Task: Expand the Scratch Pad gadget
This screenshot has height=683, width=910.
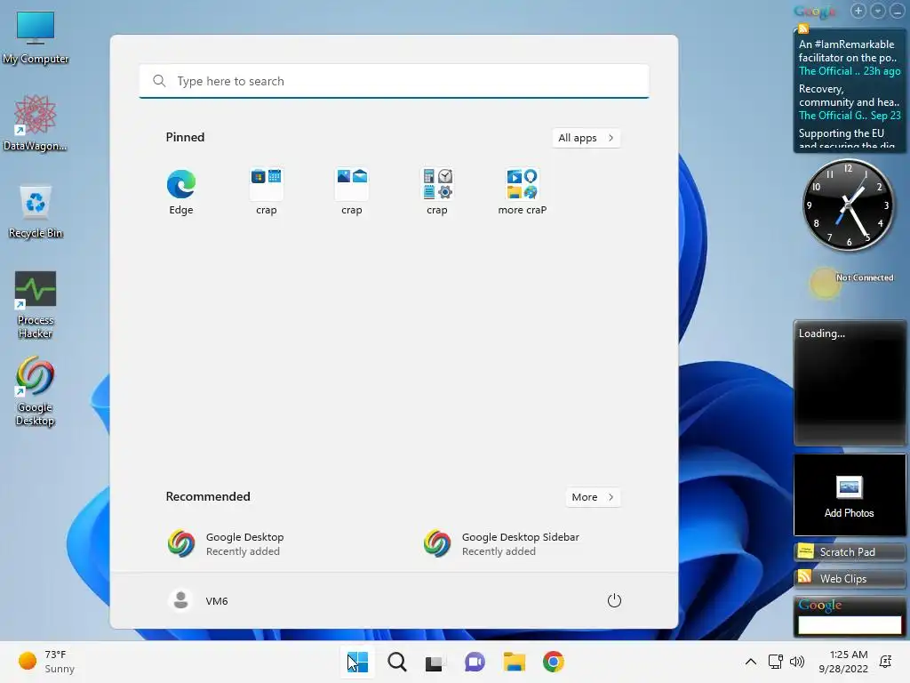Action: (x=849, y=551)
